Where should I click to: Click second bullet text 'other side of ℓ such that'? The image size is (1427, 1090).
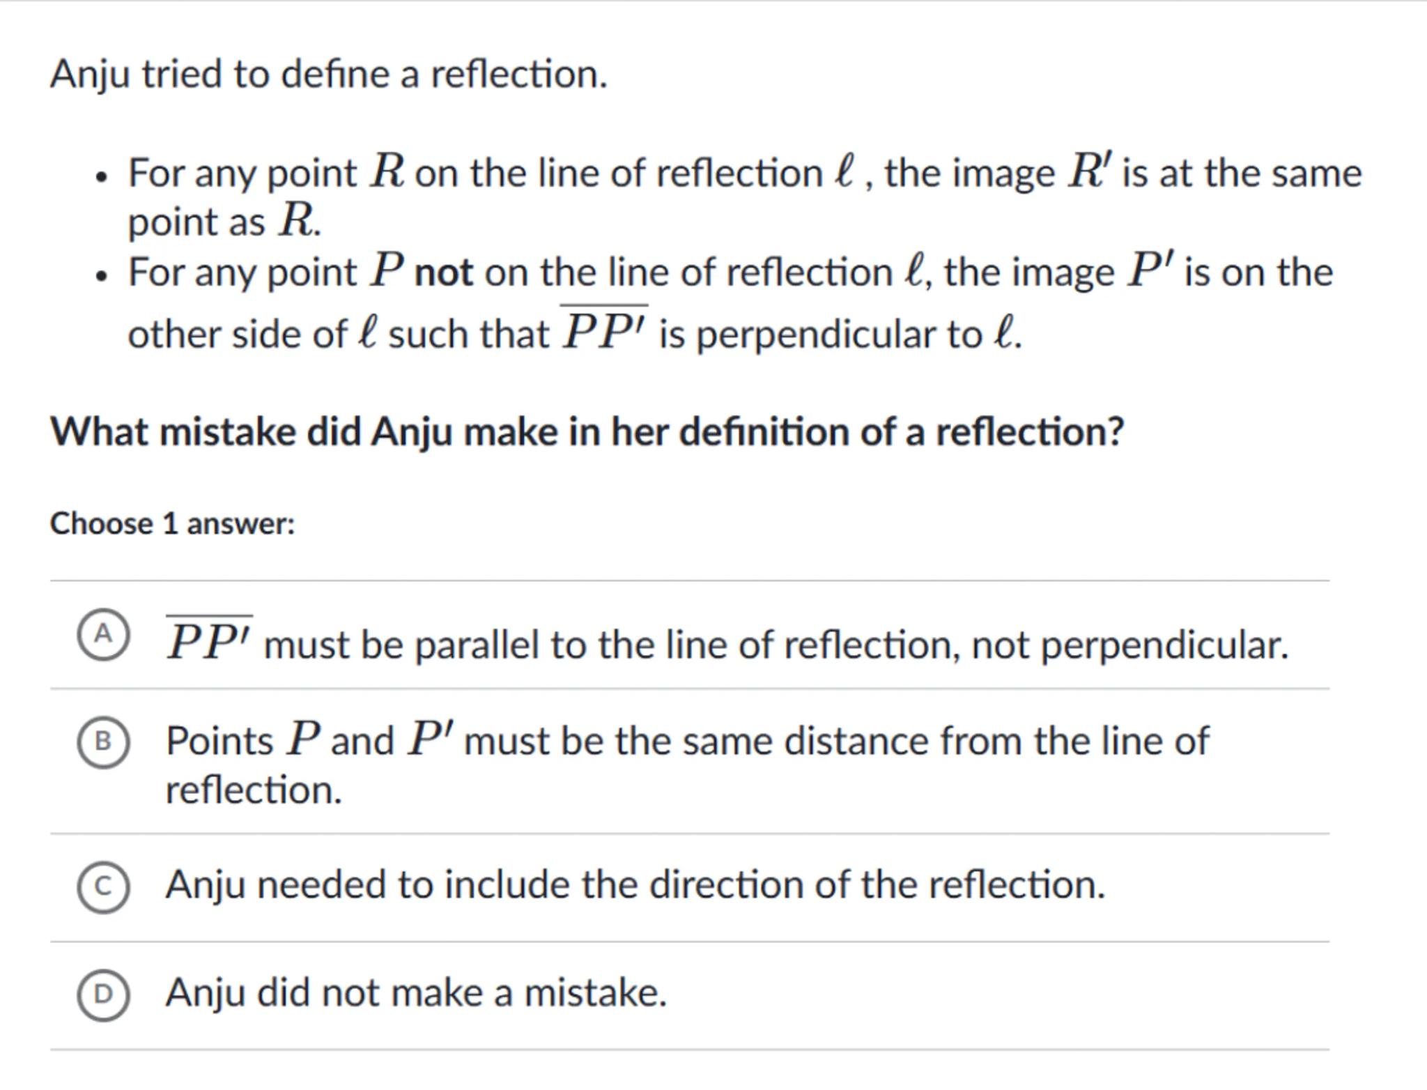point(339,334)
